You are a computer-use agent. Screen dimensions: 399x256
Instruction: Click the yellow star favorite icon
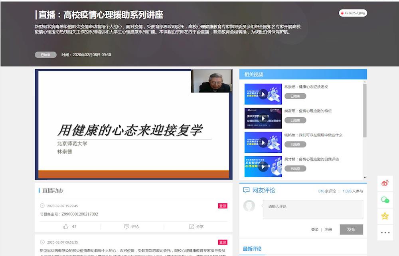(x=385, y=216)
